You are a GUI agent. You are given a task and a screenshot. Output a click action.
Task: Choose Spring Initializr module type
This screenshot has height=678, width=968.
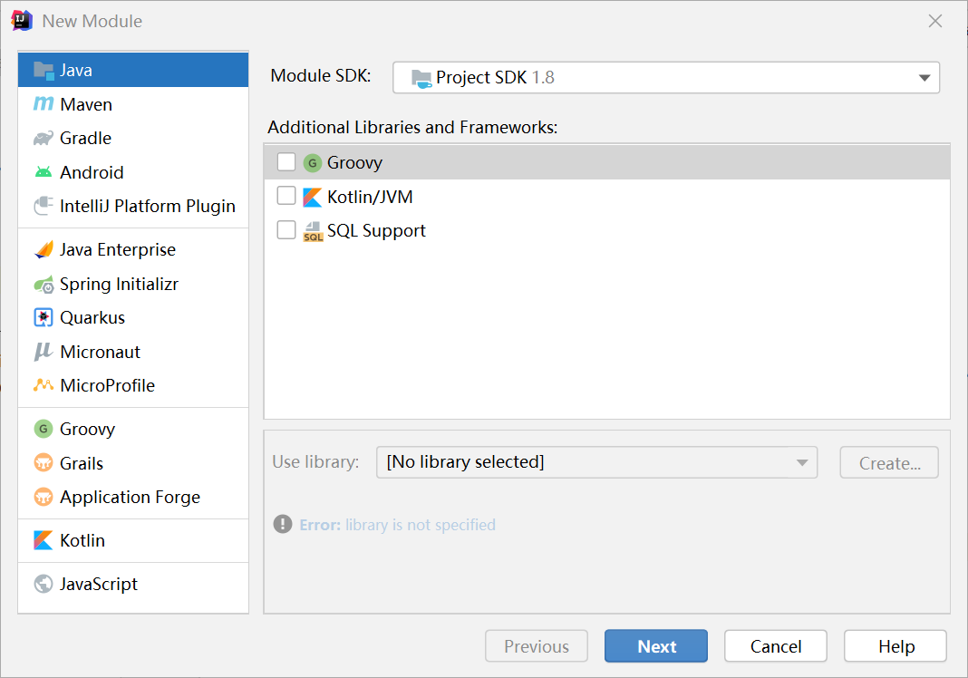pos(133,284)
